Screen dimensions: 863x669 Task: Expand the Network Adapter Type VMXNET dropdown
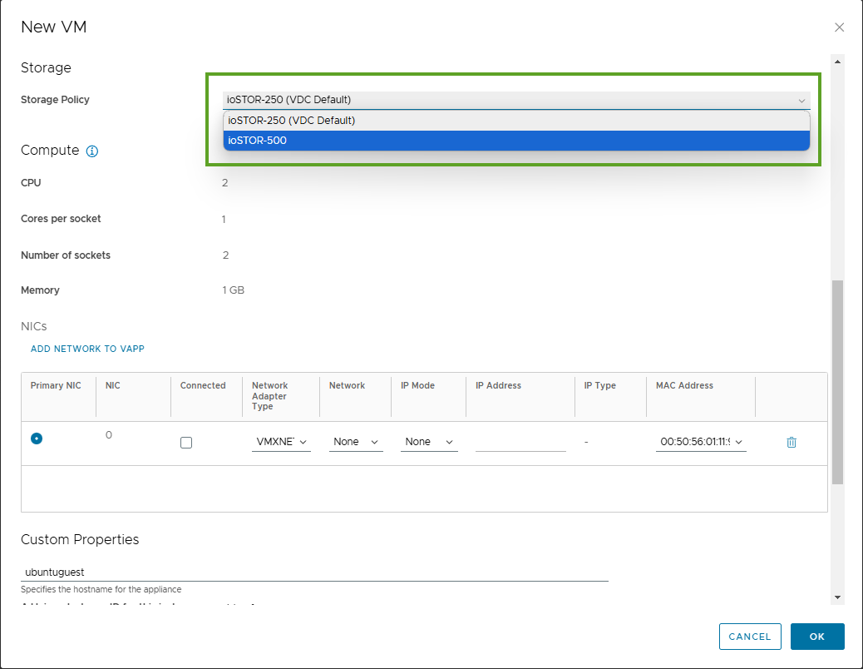point(281,442)
